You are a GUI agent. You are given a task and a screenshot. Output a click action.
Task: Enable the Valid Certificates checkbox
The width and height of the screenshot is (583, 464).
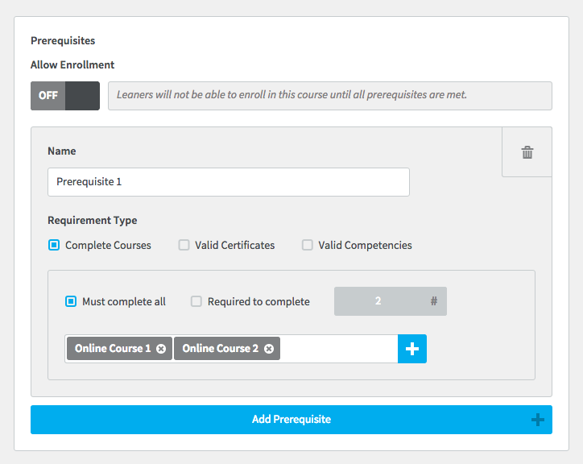184,245
